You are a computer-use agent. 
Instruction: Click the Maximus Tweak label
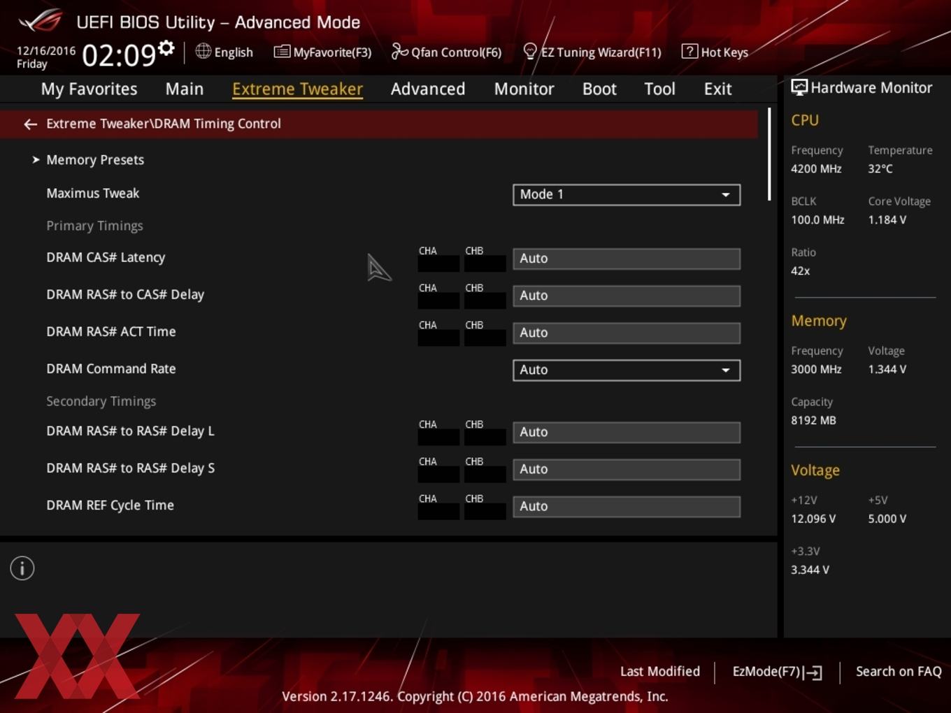click(x=93, y=194)
